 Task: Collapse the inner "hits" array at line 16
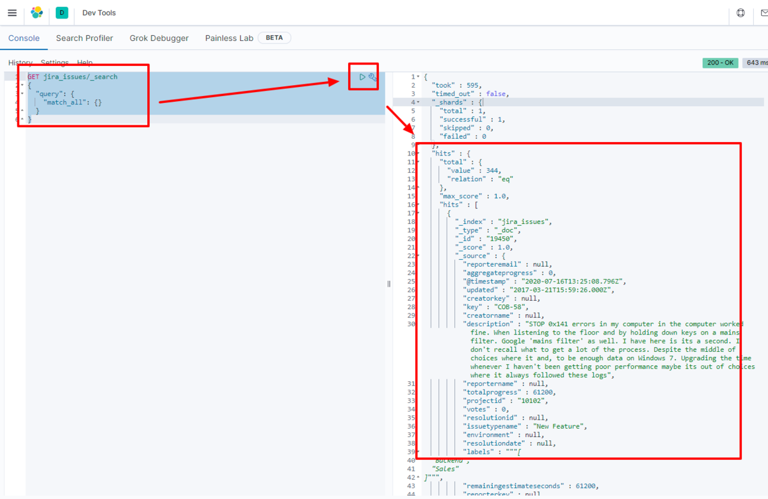pos(417,204)
